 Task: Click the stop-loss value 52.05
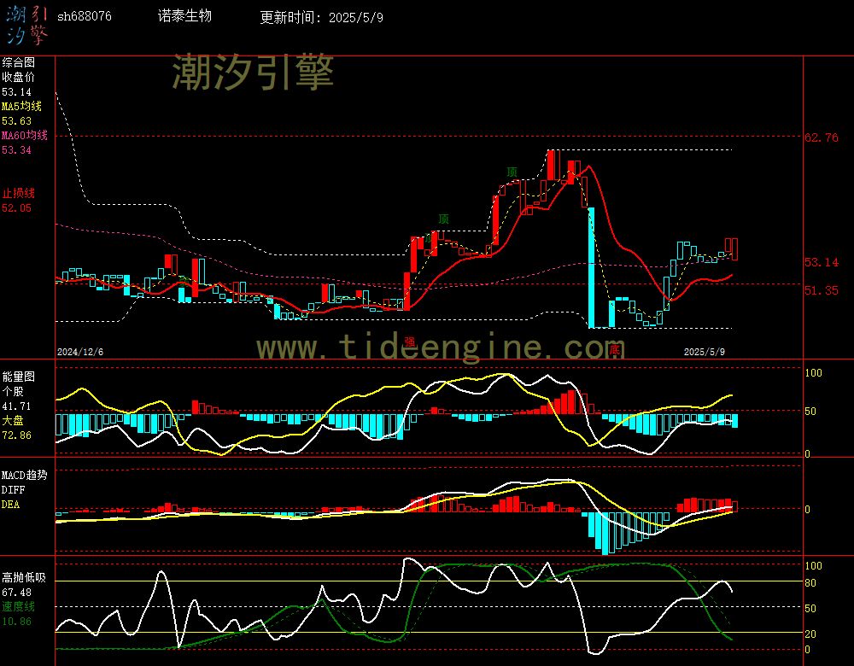tap(16, 208)
